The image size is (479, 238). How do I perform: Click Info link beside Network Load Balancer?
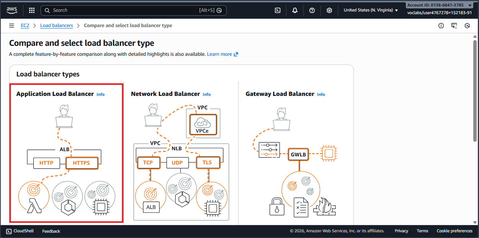click(206, 94)
